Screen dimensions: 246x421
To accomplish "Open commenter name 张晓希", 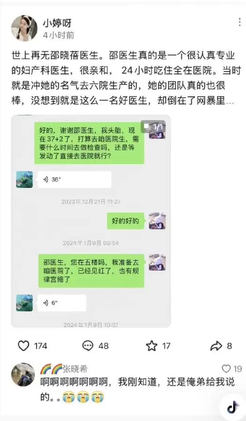I will pyautogui.click(x=75, y=369).
